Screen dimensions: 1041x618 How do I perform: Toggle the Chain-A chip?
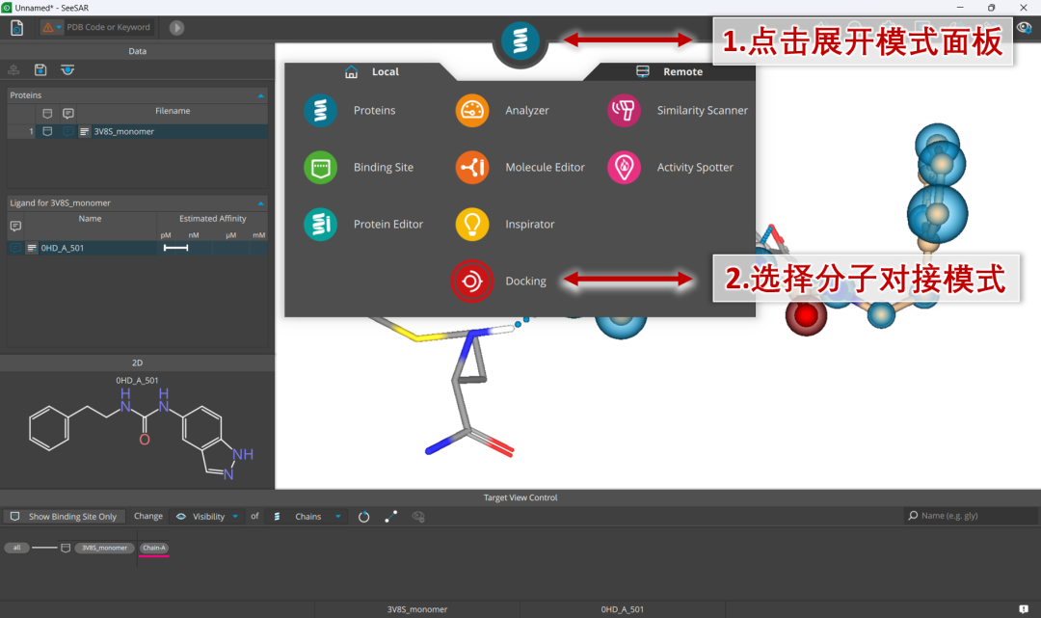click(x=154, y=548)
